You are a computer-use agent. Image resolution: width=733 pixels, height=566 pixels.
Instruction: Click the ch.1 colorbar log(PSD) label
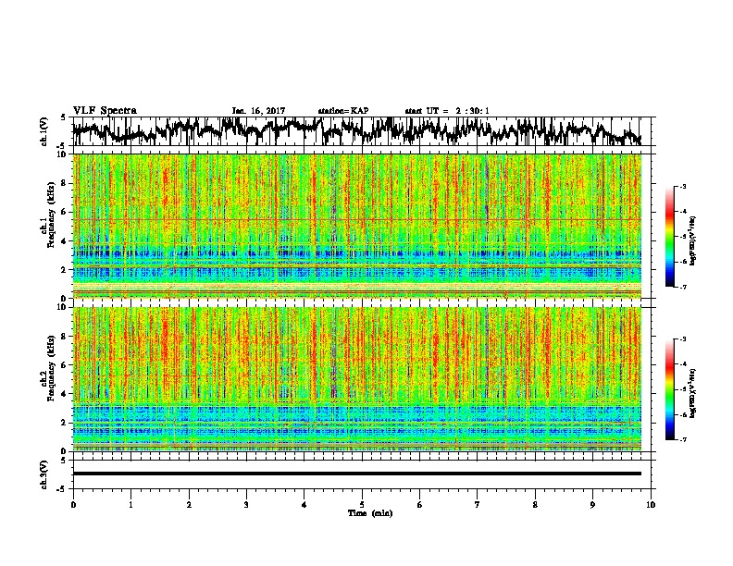(693, 241)
